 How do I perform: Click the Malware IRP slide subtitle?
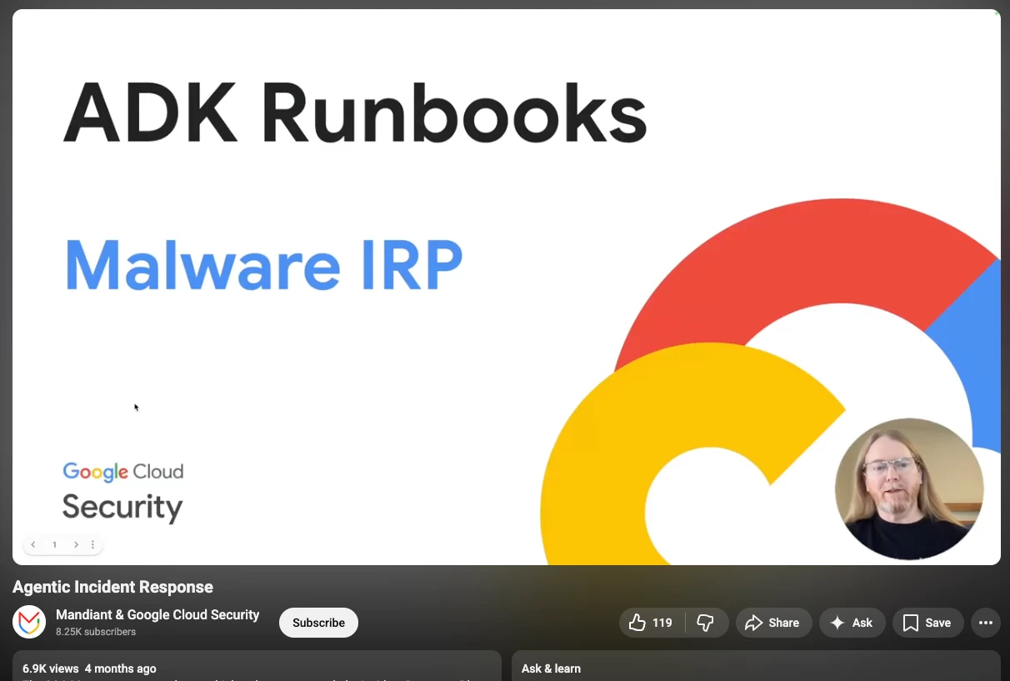click(263, 265)
